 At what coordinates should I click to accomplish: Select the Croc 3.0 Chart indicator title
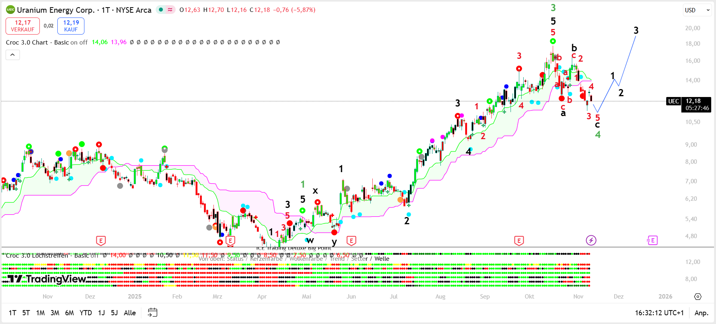pos(27,42)
